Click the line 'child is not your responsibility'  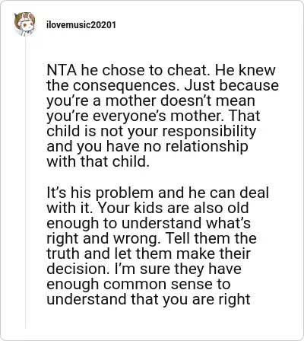[151, 131]
